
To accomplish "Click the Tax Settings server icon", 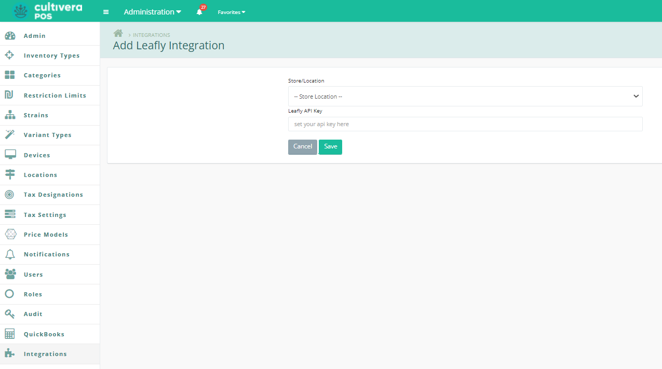I will [x=10, y=214].
